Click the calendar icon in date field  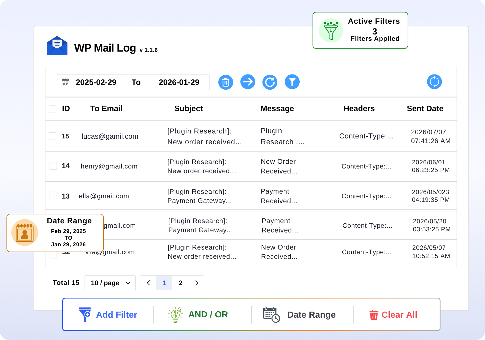[x=66, y=82]
